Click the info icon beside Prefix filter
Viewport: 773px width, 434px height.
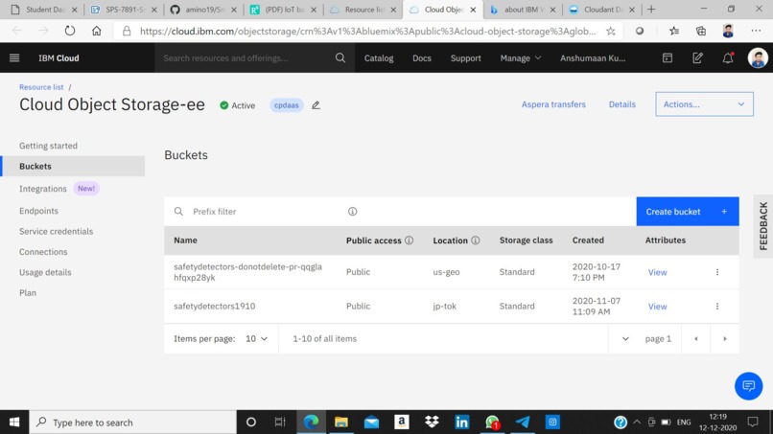353,212
